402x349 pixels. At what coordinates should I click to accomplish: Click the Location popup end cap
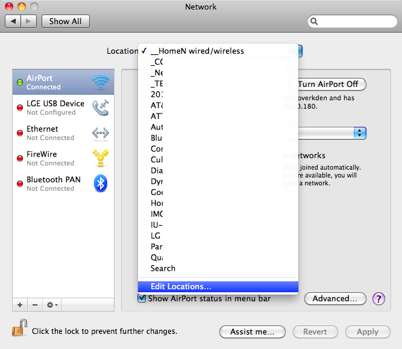point(300,51)
